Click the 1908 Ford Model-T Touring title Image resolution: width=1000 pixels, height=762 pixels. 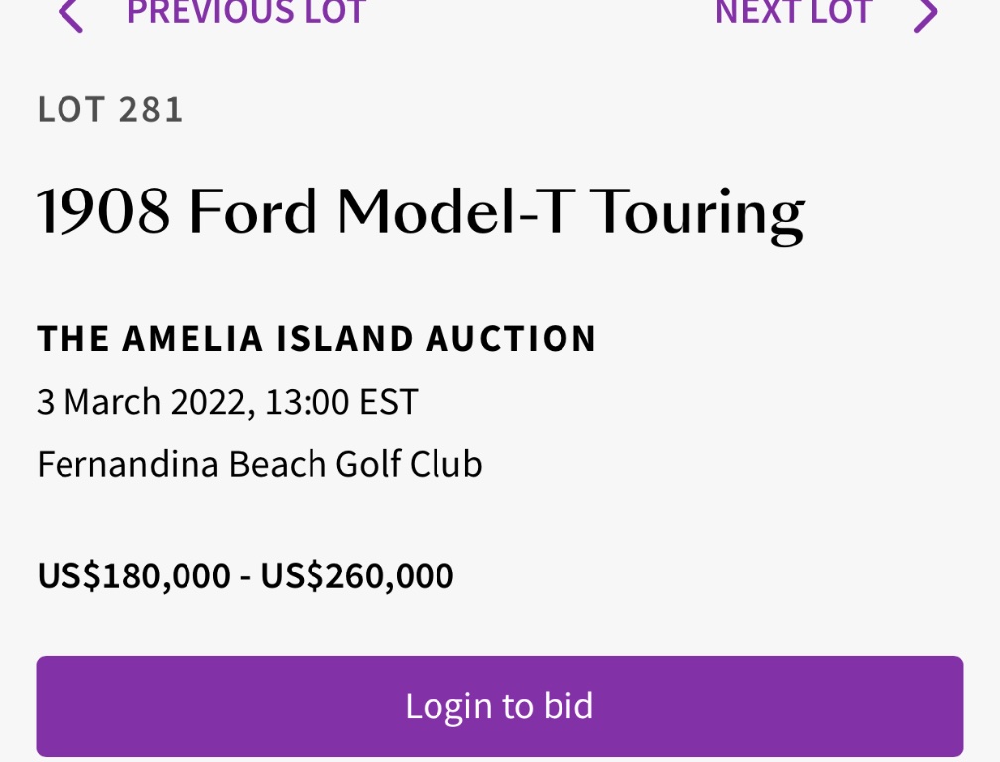[420, 212]
